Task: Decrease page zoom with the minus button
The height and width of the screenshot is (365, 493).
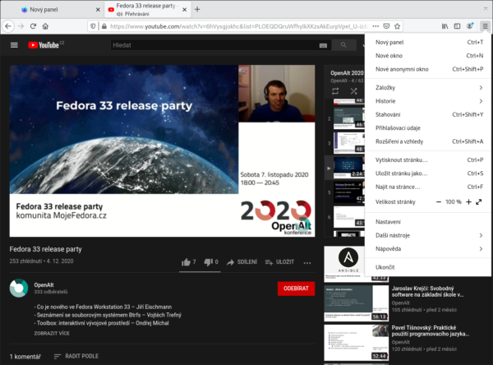Action: click(438, 201)
